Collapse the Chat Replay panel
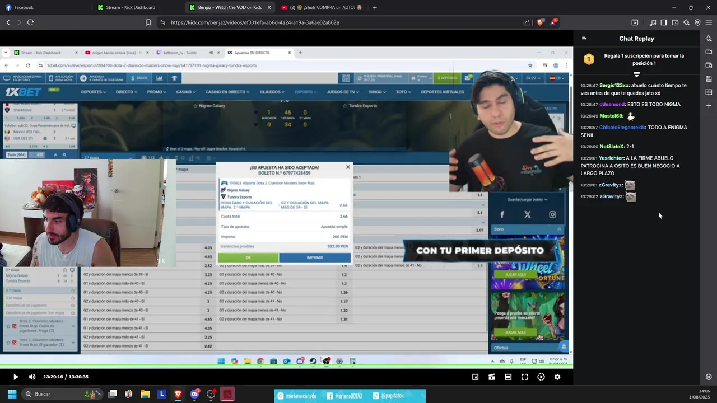This screenshot has width=717, height=403. 584,39
